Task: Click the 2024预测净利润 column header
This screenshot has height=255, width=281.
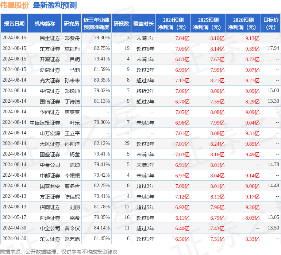Action: point(173,23)
